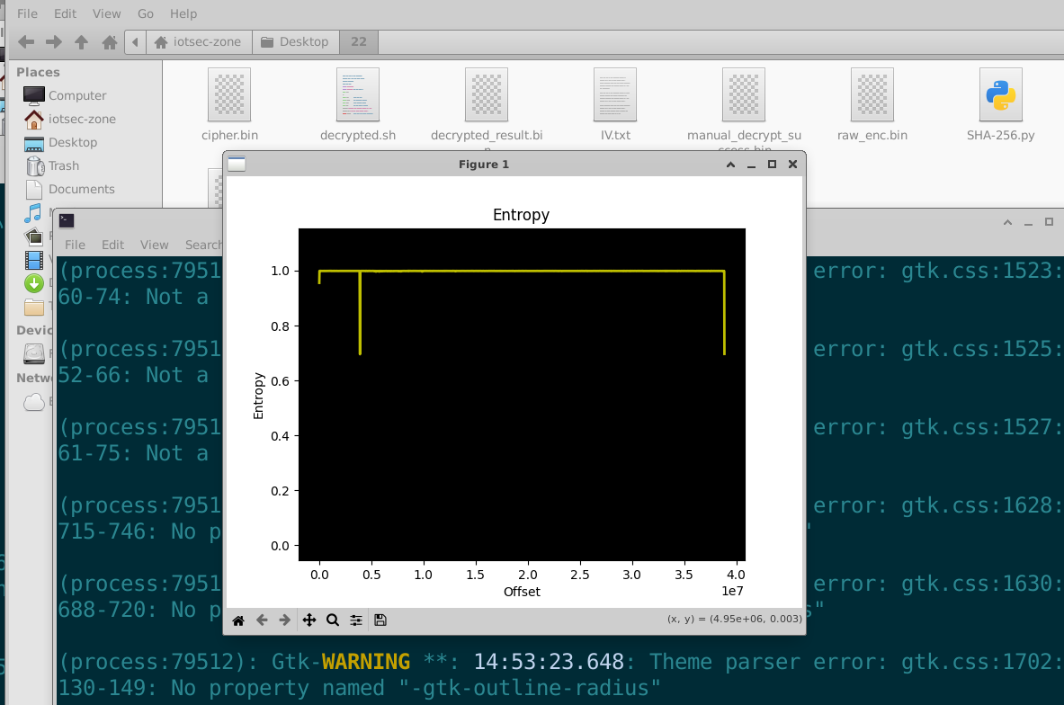Click the Entropy plot title
This screenshot has height=705, width=1064.
pos(521,215)
